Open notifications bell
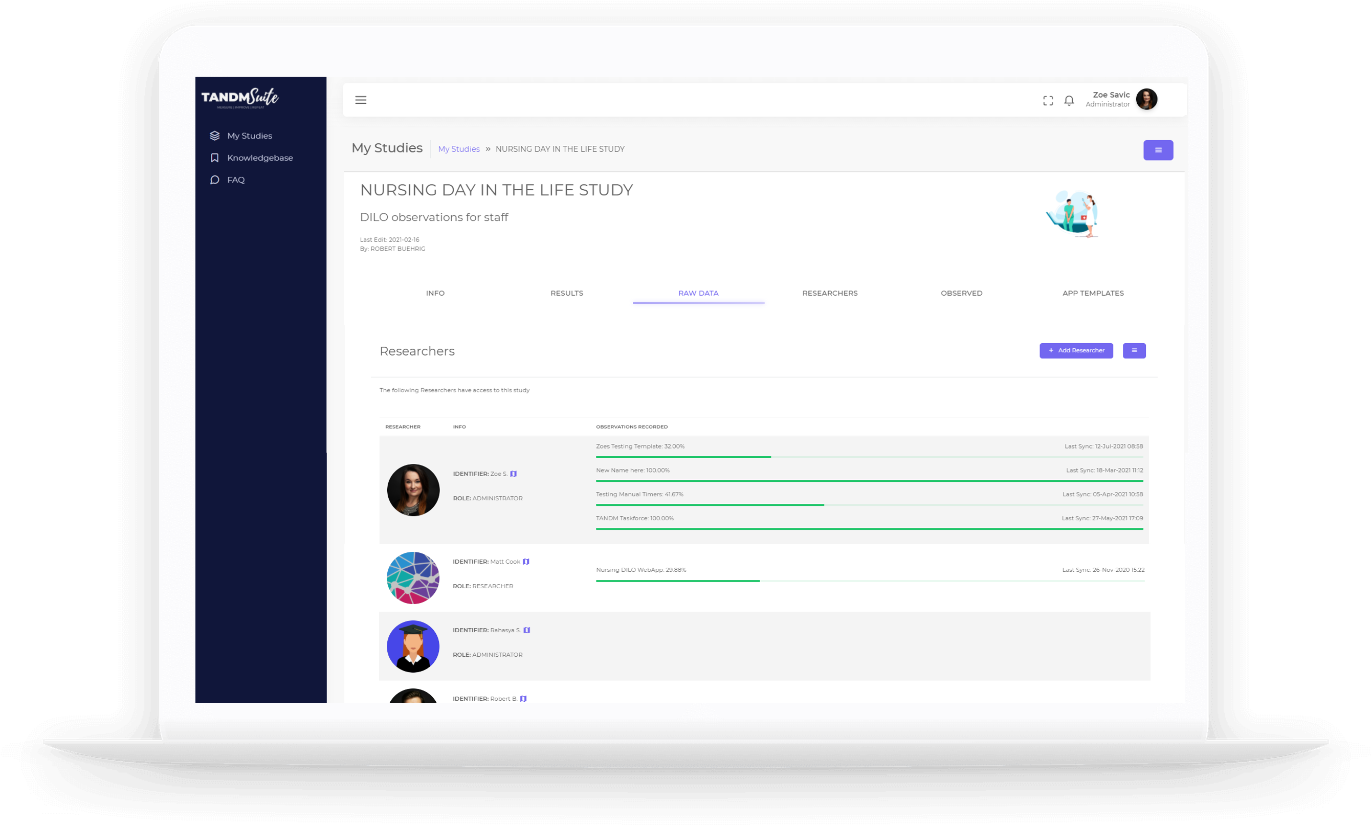Image resolution: width=1371 pixels, height=825 pixels. [x=1069, y=101]
